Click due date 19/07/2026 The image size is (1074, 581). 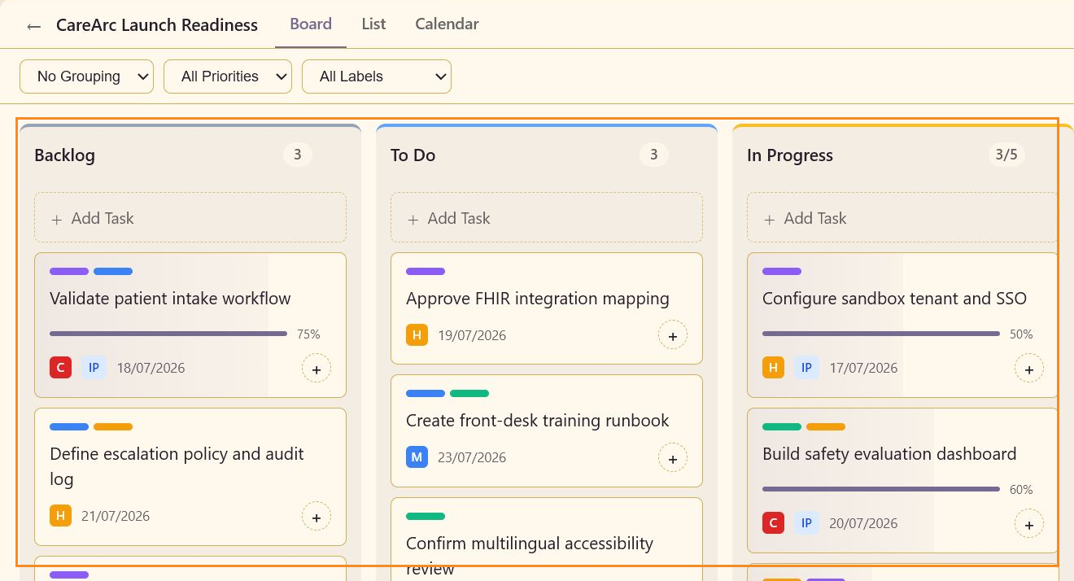(x=472, y=335)
